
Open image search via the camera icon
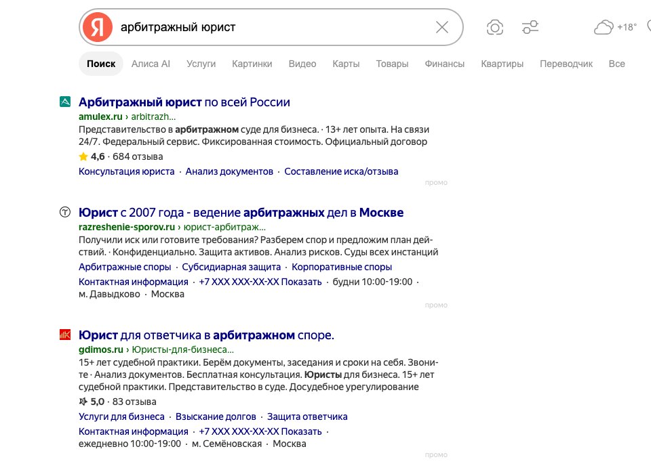(x=494, y=27)
